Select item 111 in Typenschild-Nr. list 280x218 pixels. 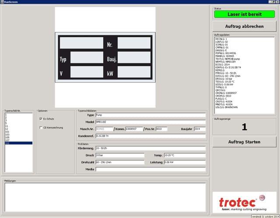tap(17, 143)
